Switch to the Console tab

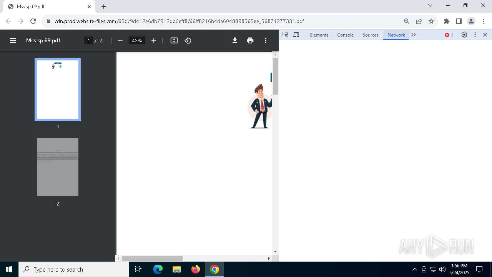pyautogui.click(x=345, y=35)
